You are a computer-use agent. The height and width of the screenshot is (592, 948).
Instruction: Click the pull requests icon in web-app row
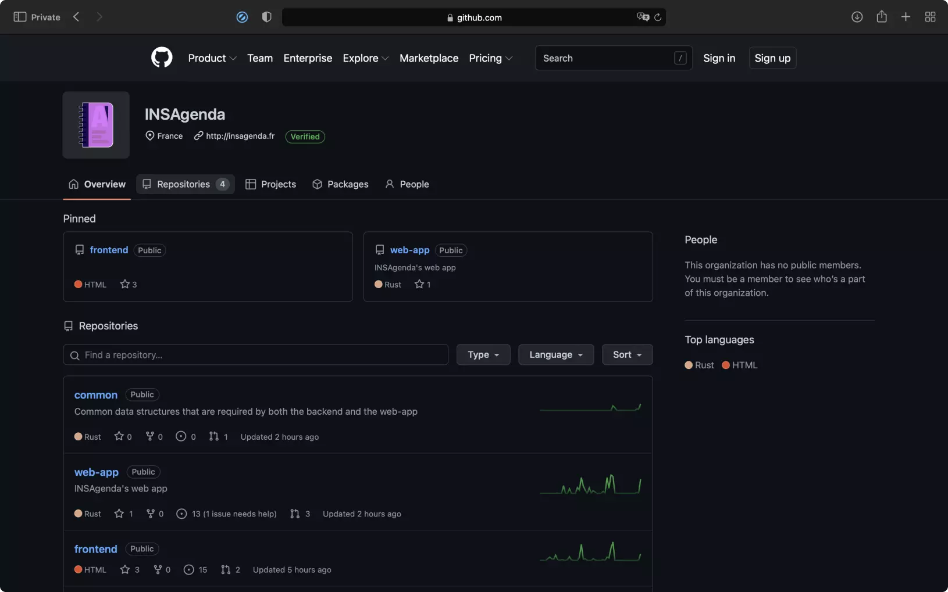point(295,514)
